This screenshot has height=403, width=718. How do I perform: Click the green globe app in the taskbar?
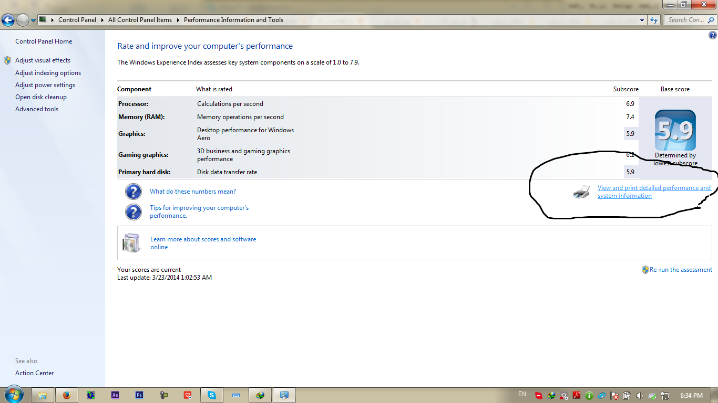click(91, 395)
